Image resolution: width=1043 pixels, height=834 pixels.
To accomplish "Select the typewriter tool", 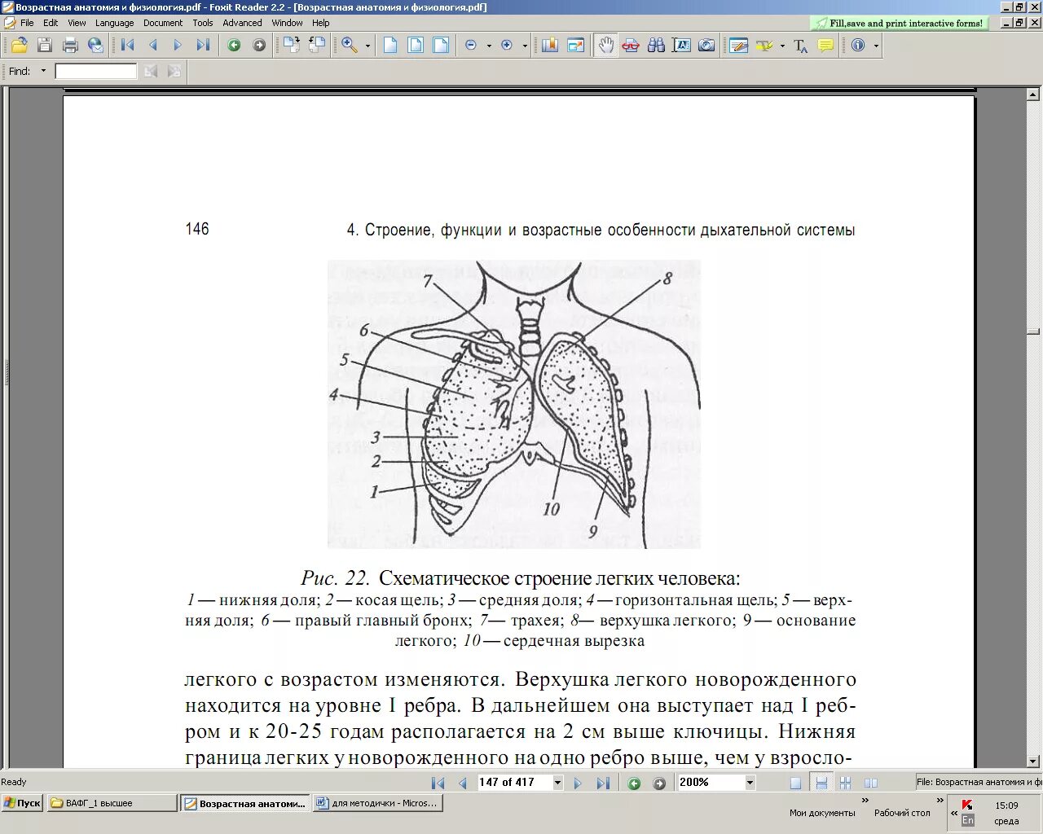I will 800,46.
